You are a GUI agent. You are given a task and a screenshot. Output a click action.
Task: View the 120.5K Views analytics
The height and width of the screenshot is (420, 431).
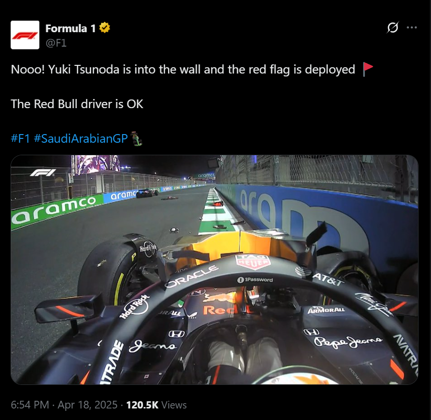(156, 405)
